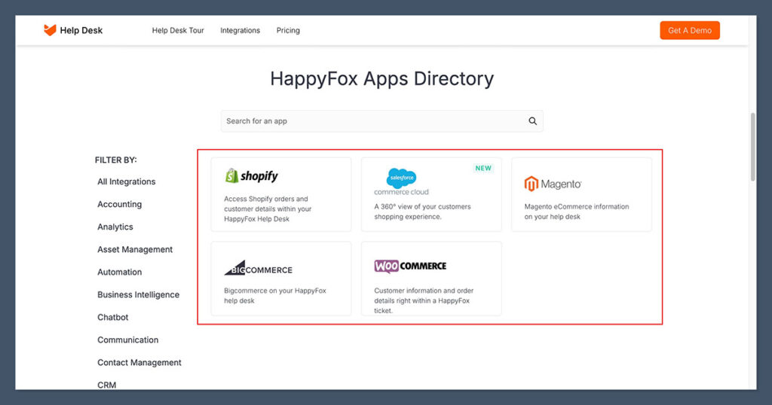Viewport: 772px width, 405px height.
Task: Click WooCommerce customer information description
Action: pyautogui.click(x=424, y=300)
